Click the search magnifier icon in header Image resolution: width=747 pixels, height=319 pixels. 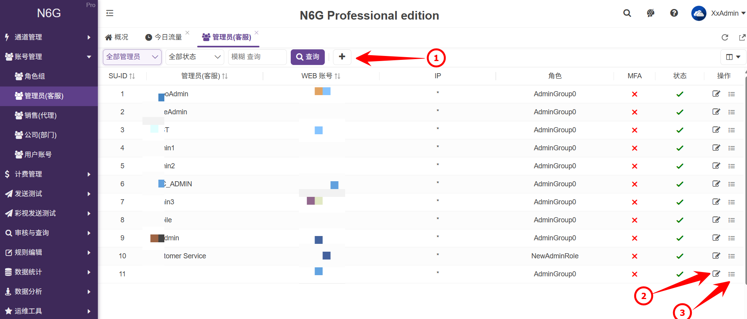pos(627,13)
